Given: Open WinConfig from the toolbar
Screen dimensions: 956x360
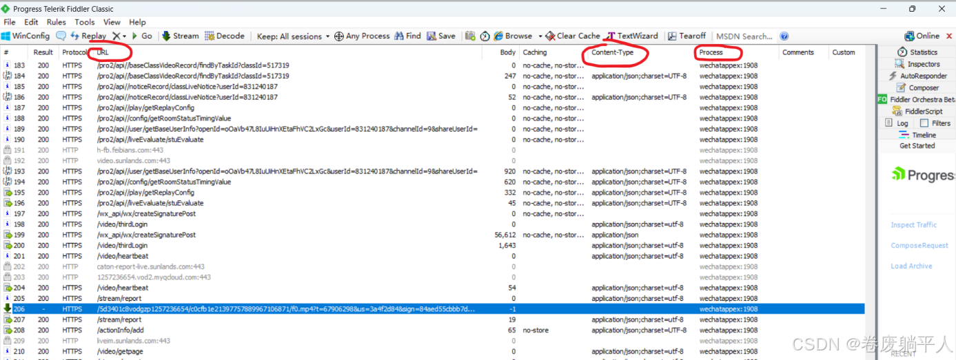Looking at the screenshot, I should pyautogui.click(x=26, y=36).
